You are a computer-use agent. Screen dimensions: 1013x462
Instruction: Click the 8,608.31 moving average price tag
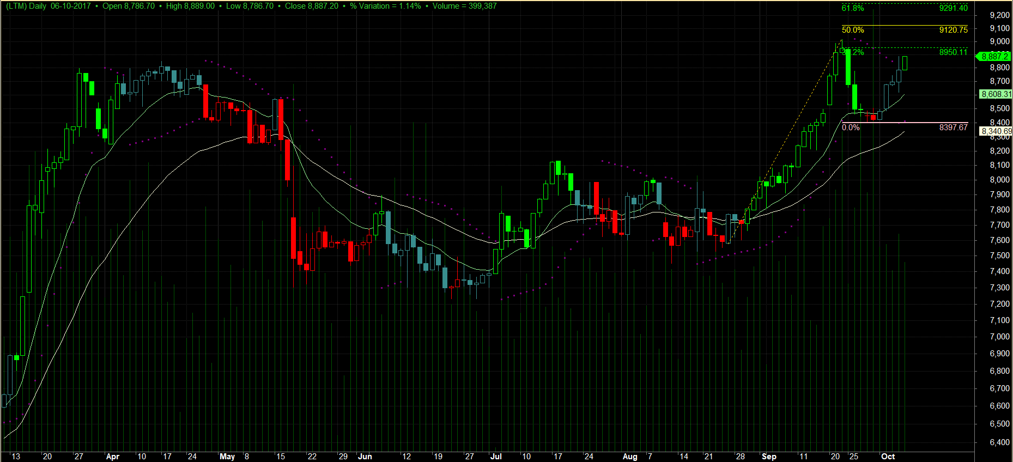point(996,94)
